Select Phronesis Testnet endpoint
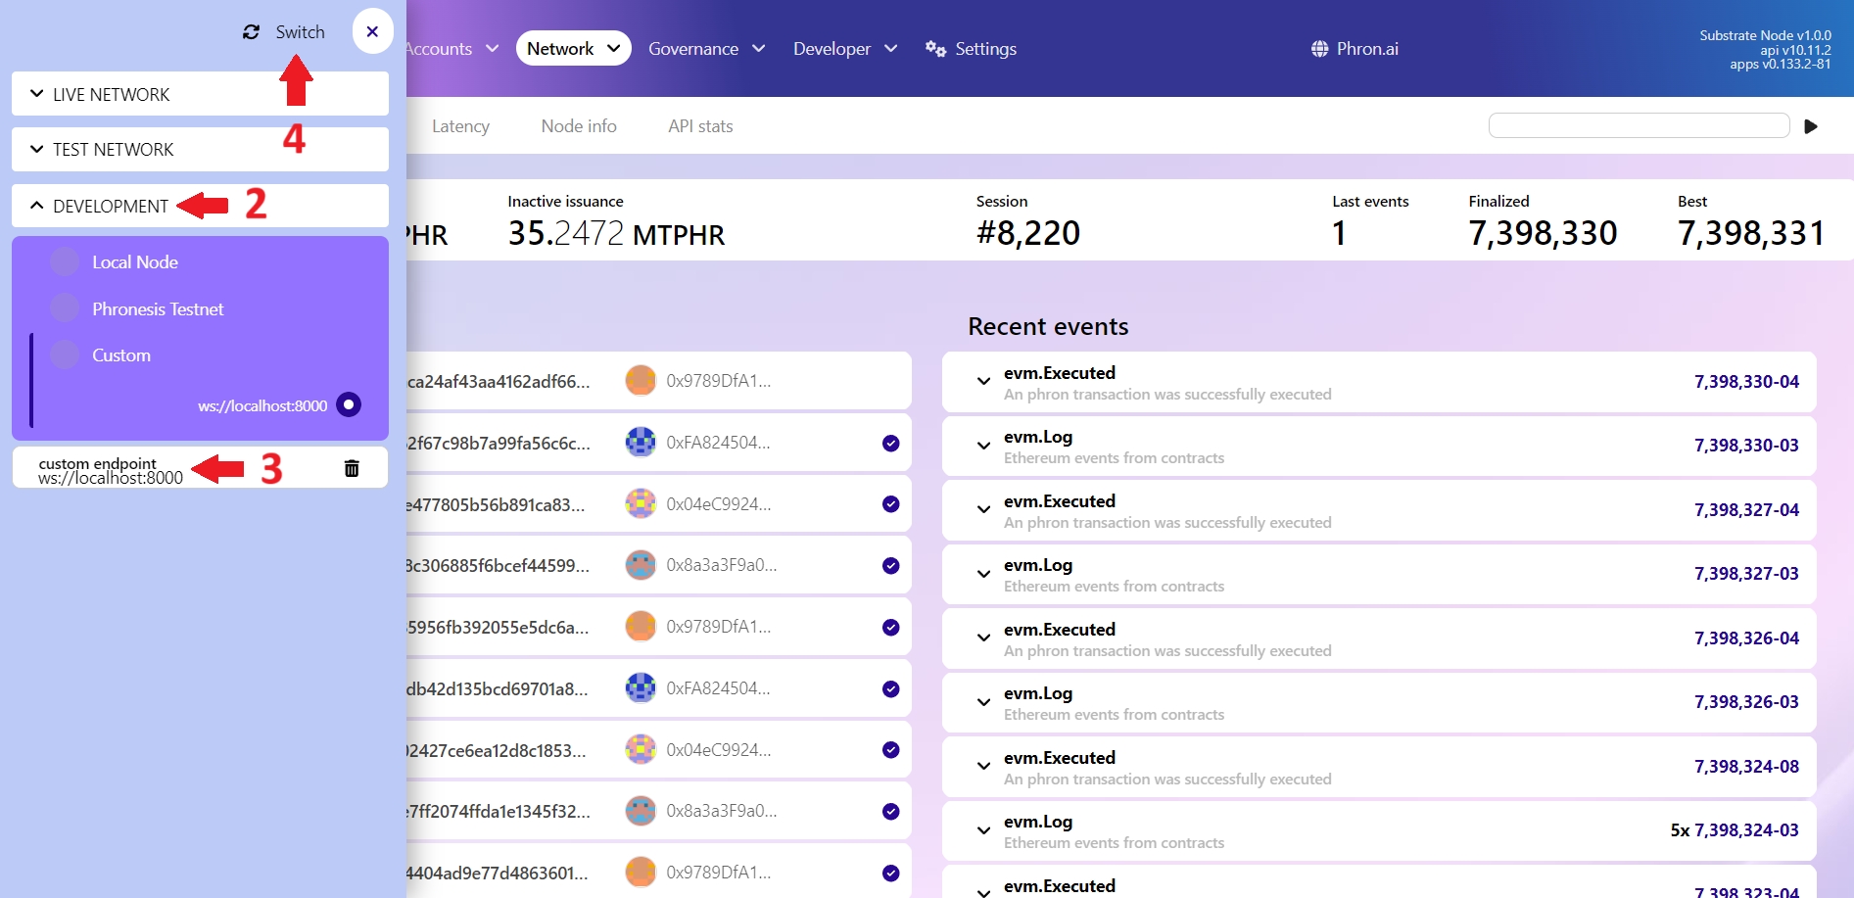Screen dimensions: 1854x898 point(158,309)
